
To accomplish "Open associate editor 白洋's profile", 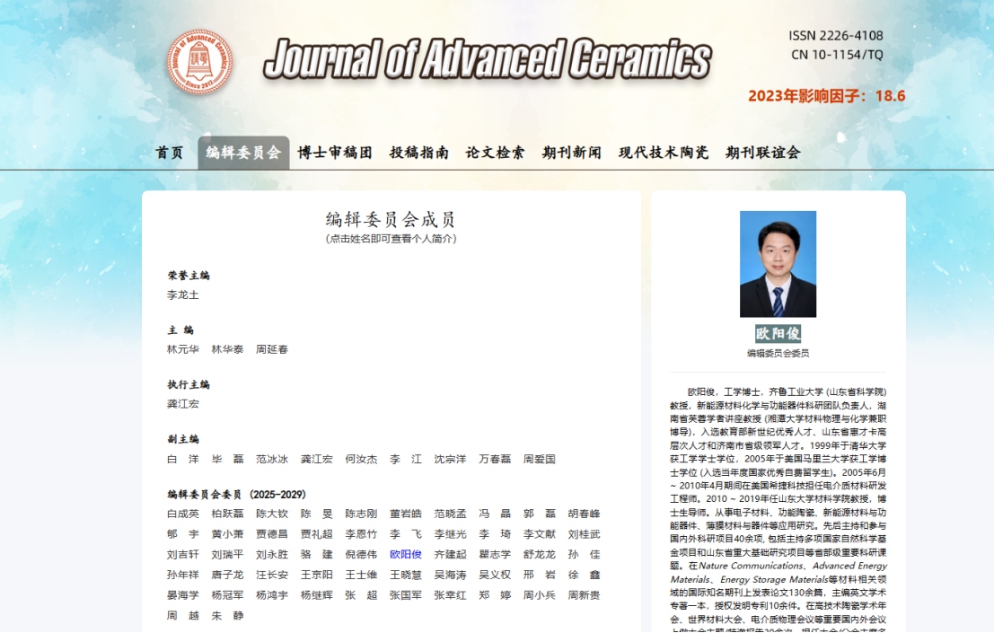I will coord(183,460).
